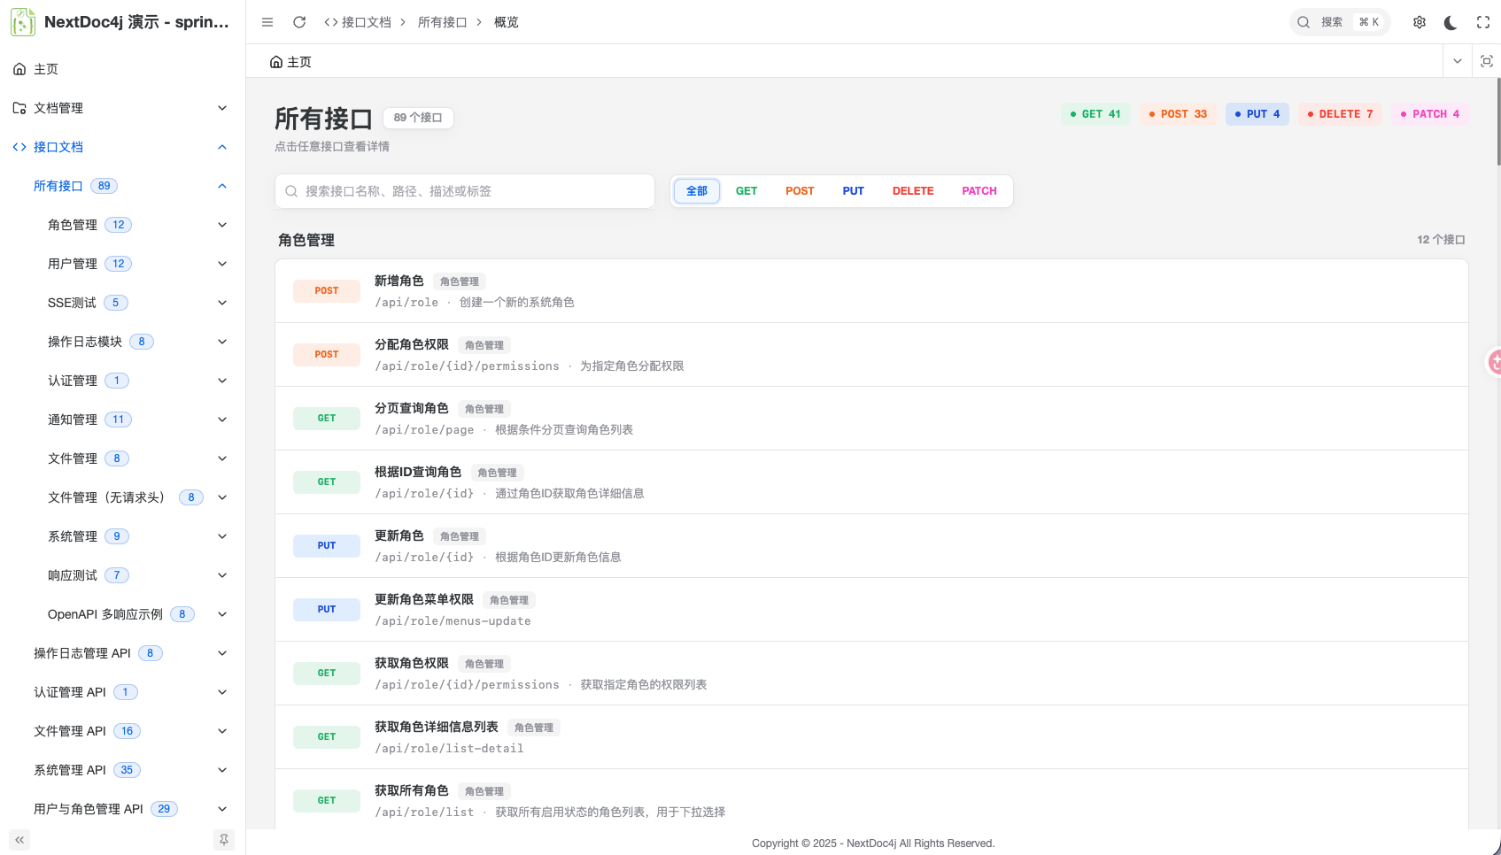Open the settings gear icon
The height and width of the screenshot is (855, 1501).
point(1420,22)
